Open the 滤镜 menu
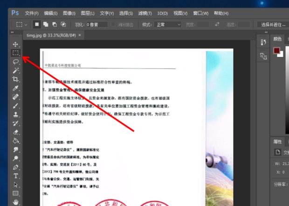This screenshot has height=206, width=289. click(145, 12)
